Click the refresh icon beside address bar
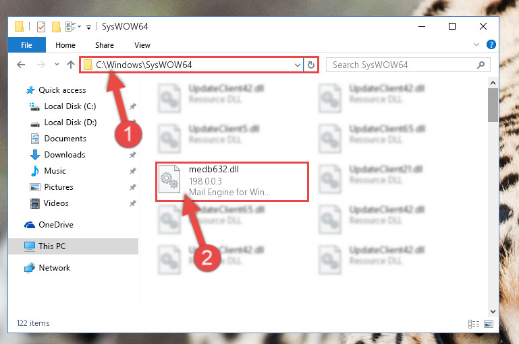 tap(311, 65)
